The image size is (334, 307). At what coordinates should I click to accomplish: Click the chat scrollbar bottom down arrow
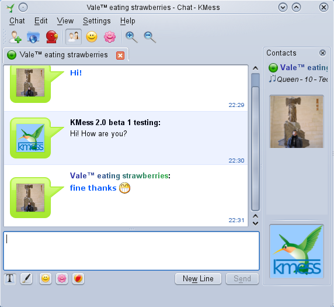click(x=255, y=223)
